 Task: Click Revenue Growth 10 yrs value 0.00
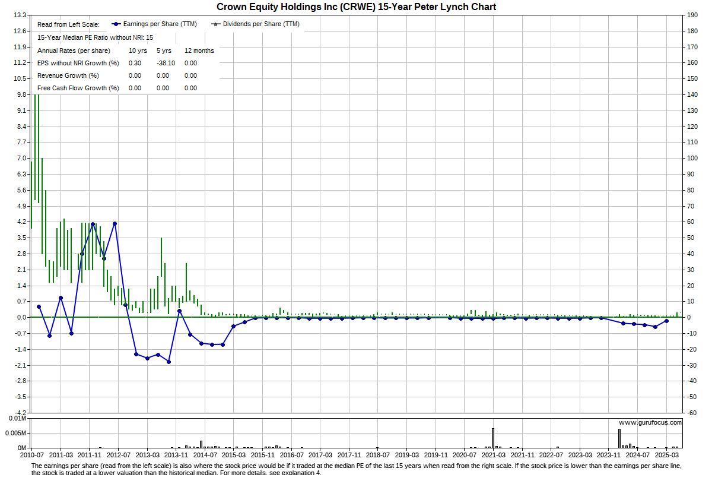135,75
